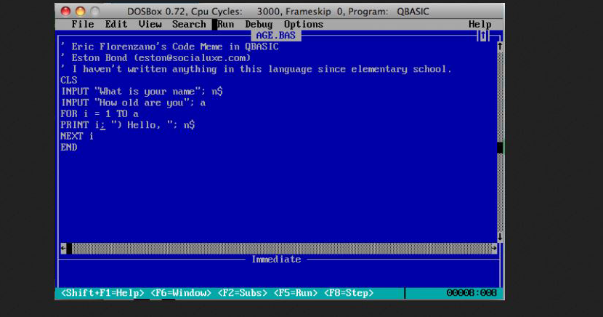603x317 pixels.
Task: Click the Eston Bond email comment line
Action: tap(155, 57)
